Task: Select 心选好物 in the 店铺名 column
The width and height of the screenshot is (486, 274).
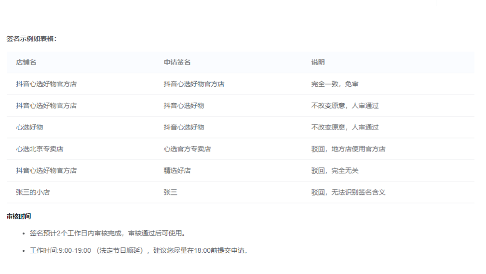Action: [29, 127]
